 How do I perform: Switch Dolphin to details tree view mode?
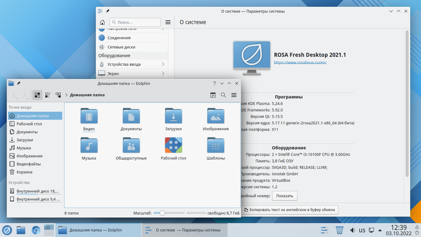pyautogui.click(x=58, y=95)
